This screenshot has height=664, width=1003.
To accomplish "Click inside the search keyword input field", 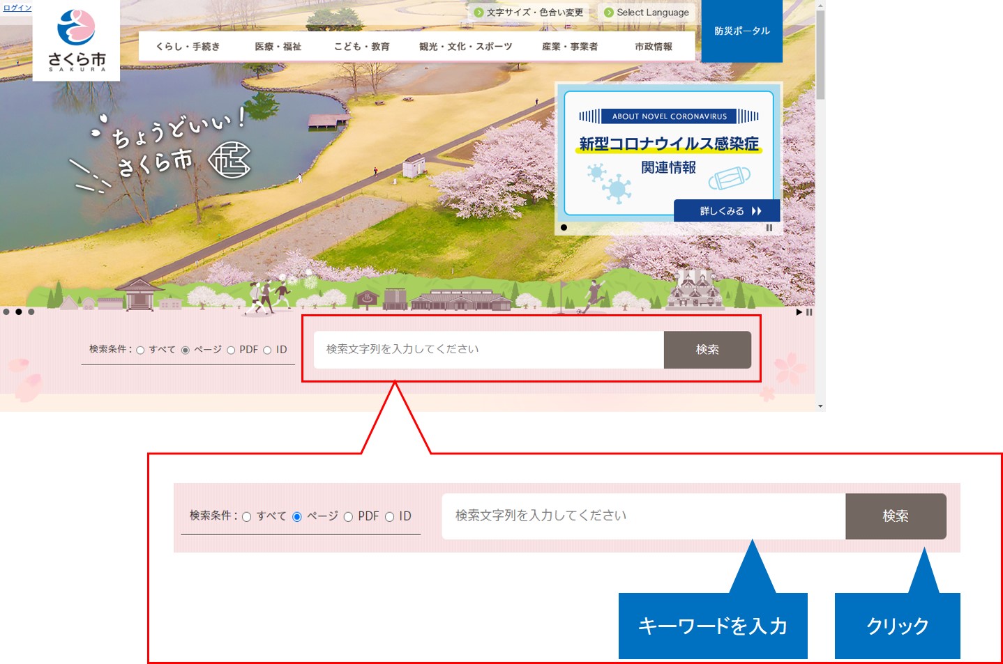I will point(488,350).
